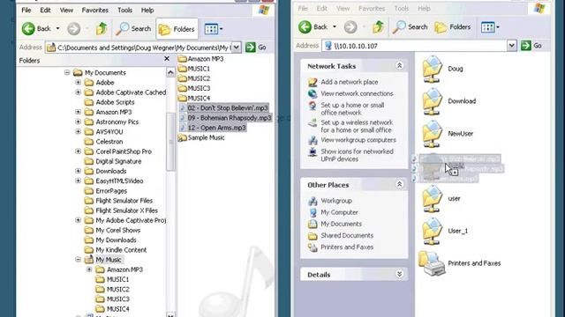The width and height of the screenshot is (565, 317).
Task: Open Shared Documents in Other Places
Action: point(347,235)
